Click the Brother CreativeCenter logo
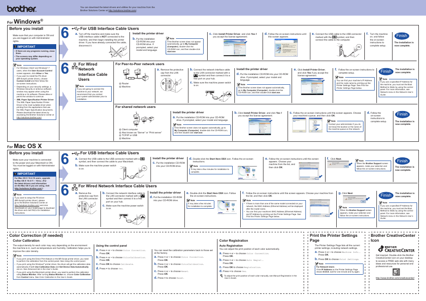Viewport: 426px width, 301px height. pyautogui.click(x=396, y=249)
